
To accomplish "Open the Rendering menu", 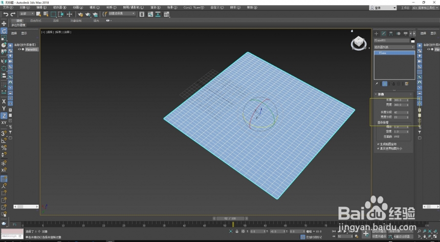I will click(x=155, y=8).
